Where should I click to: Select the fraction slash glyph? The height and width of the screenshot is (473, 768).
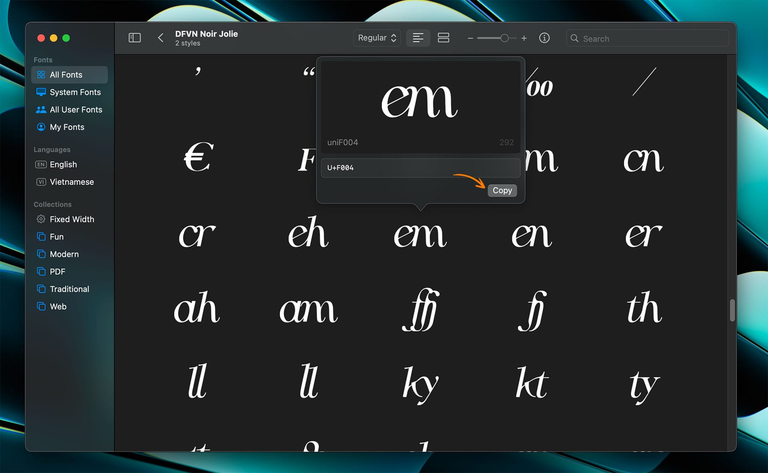tap(644, 81)
